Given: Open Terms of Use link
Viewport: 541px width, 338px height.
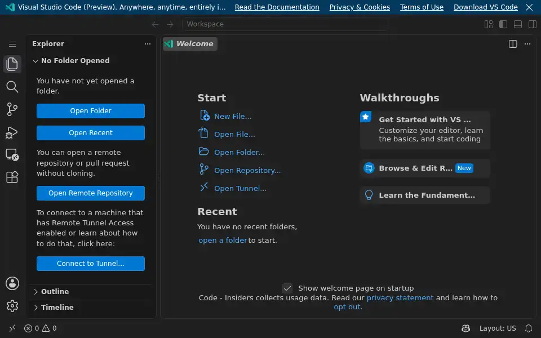Looking at the screenshot, I should [422, 7].
